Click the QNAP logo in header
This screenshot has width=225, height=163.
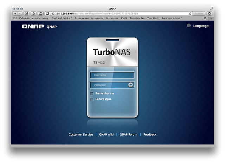click(33, 26)
